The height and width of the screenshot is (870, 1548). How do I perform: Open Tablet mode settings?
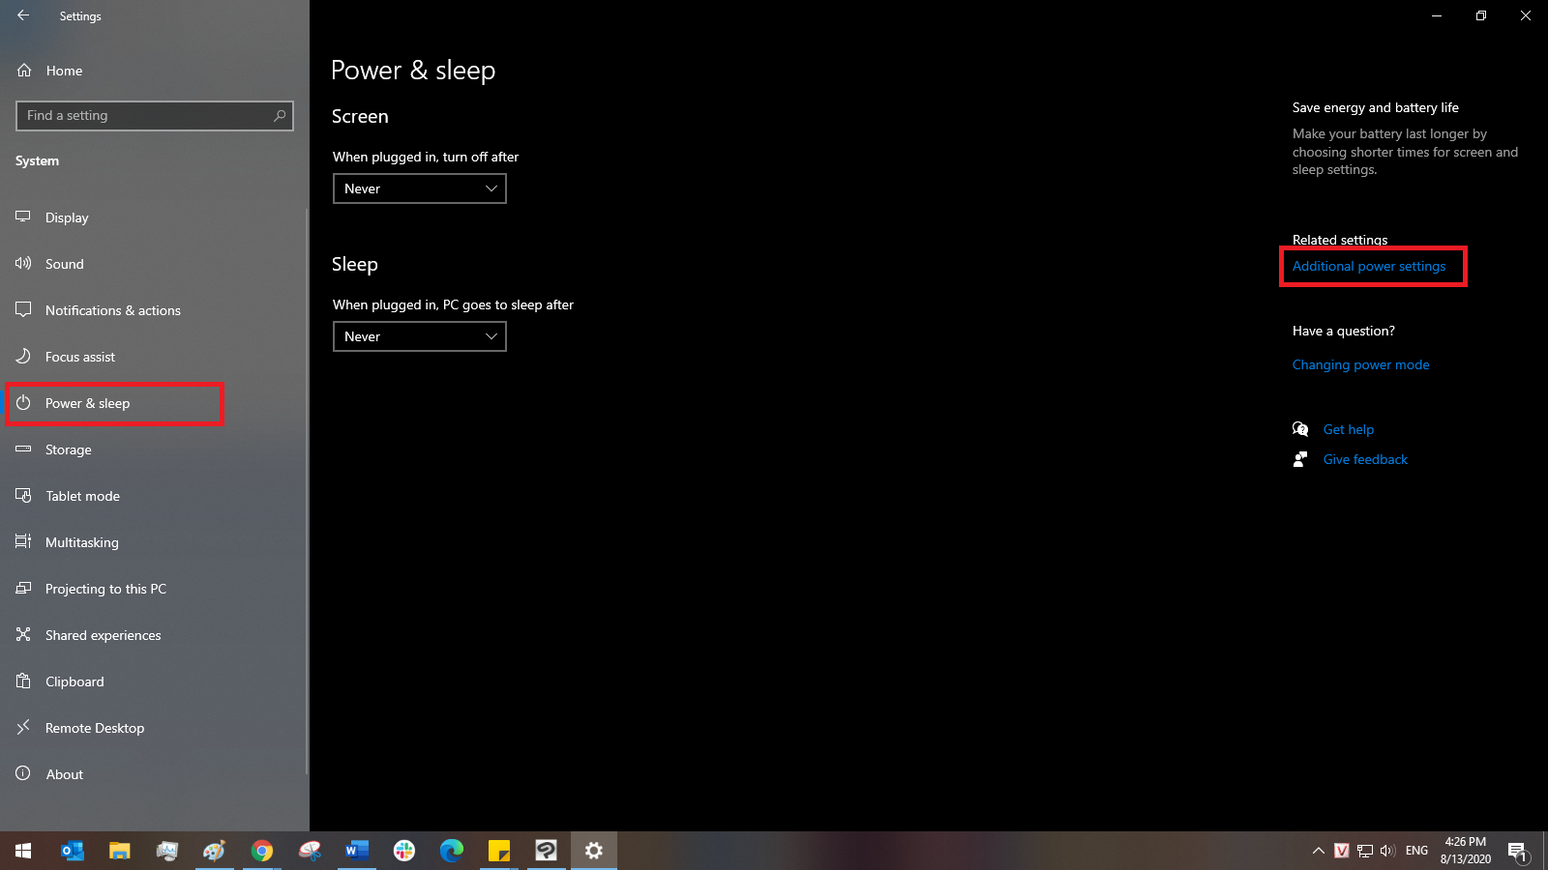(x=155, y=496)
